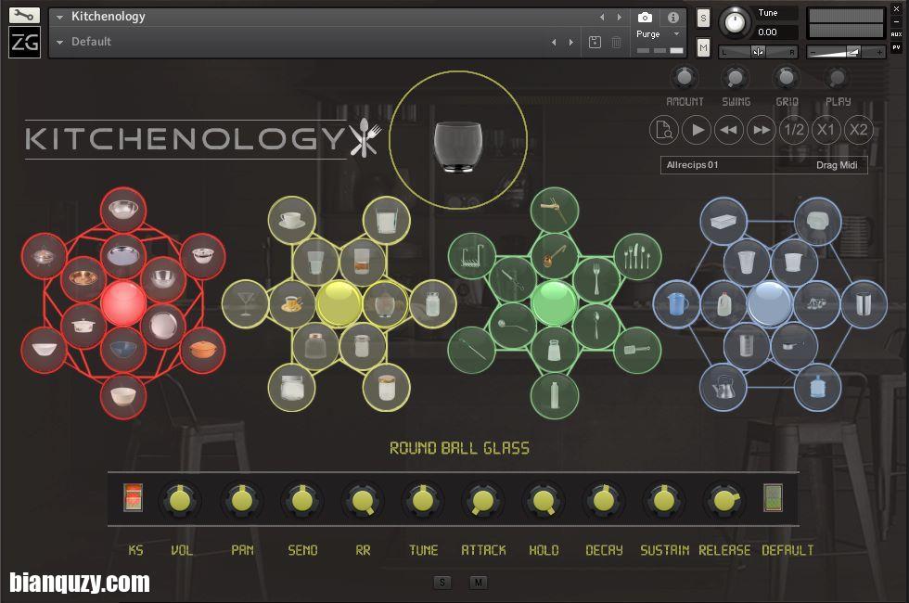The height and width of the screenshot is (603, 909).
Task: Click the AMOUNT knob
Action: 685,77
